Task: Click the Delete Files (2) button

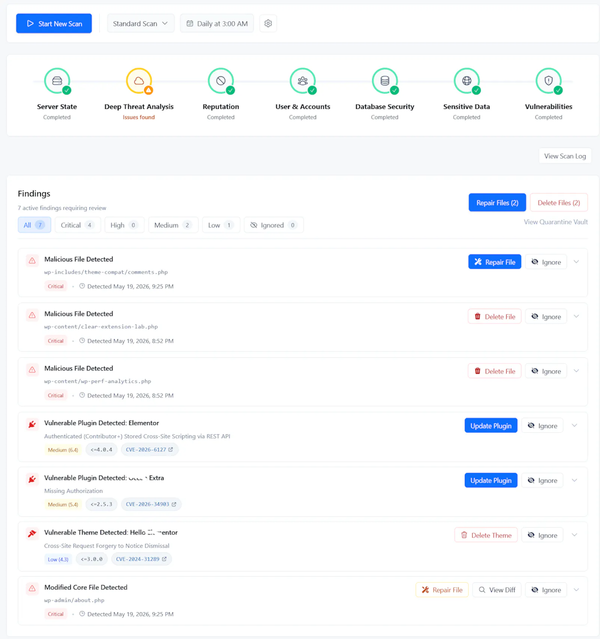Action: coord(559,202)
